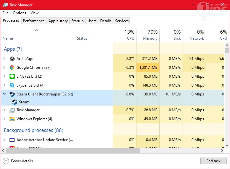Click Windows Explorer's 49.0 MB memory value
This screenshot has height=169, width=230.
(151, 119)
